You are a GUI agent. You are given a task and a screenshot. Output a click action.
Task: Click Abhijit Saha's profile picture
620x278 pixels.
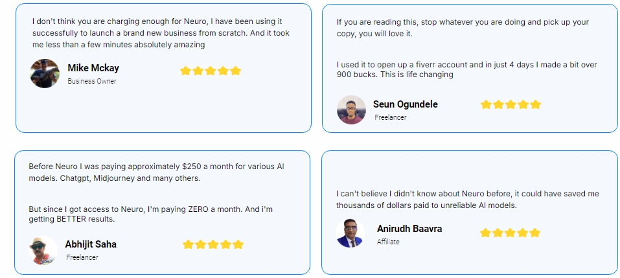43,250
